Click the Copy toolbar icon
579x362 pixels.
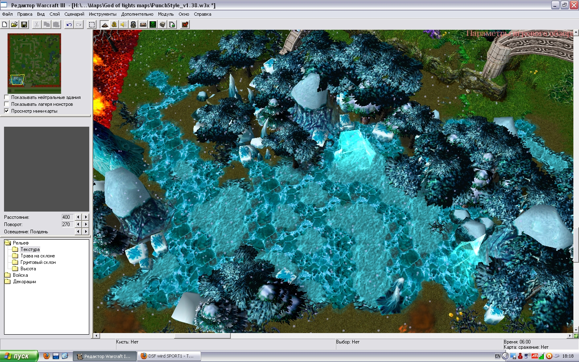coord(47,25)
